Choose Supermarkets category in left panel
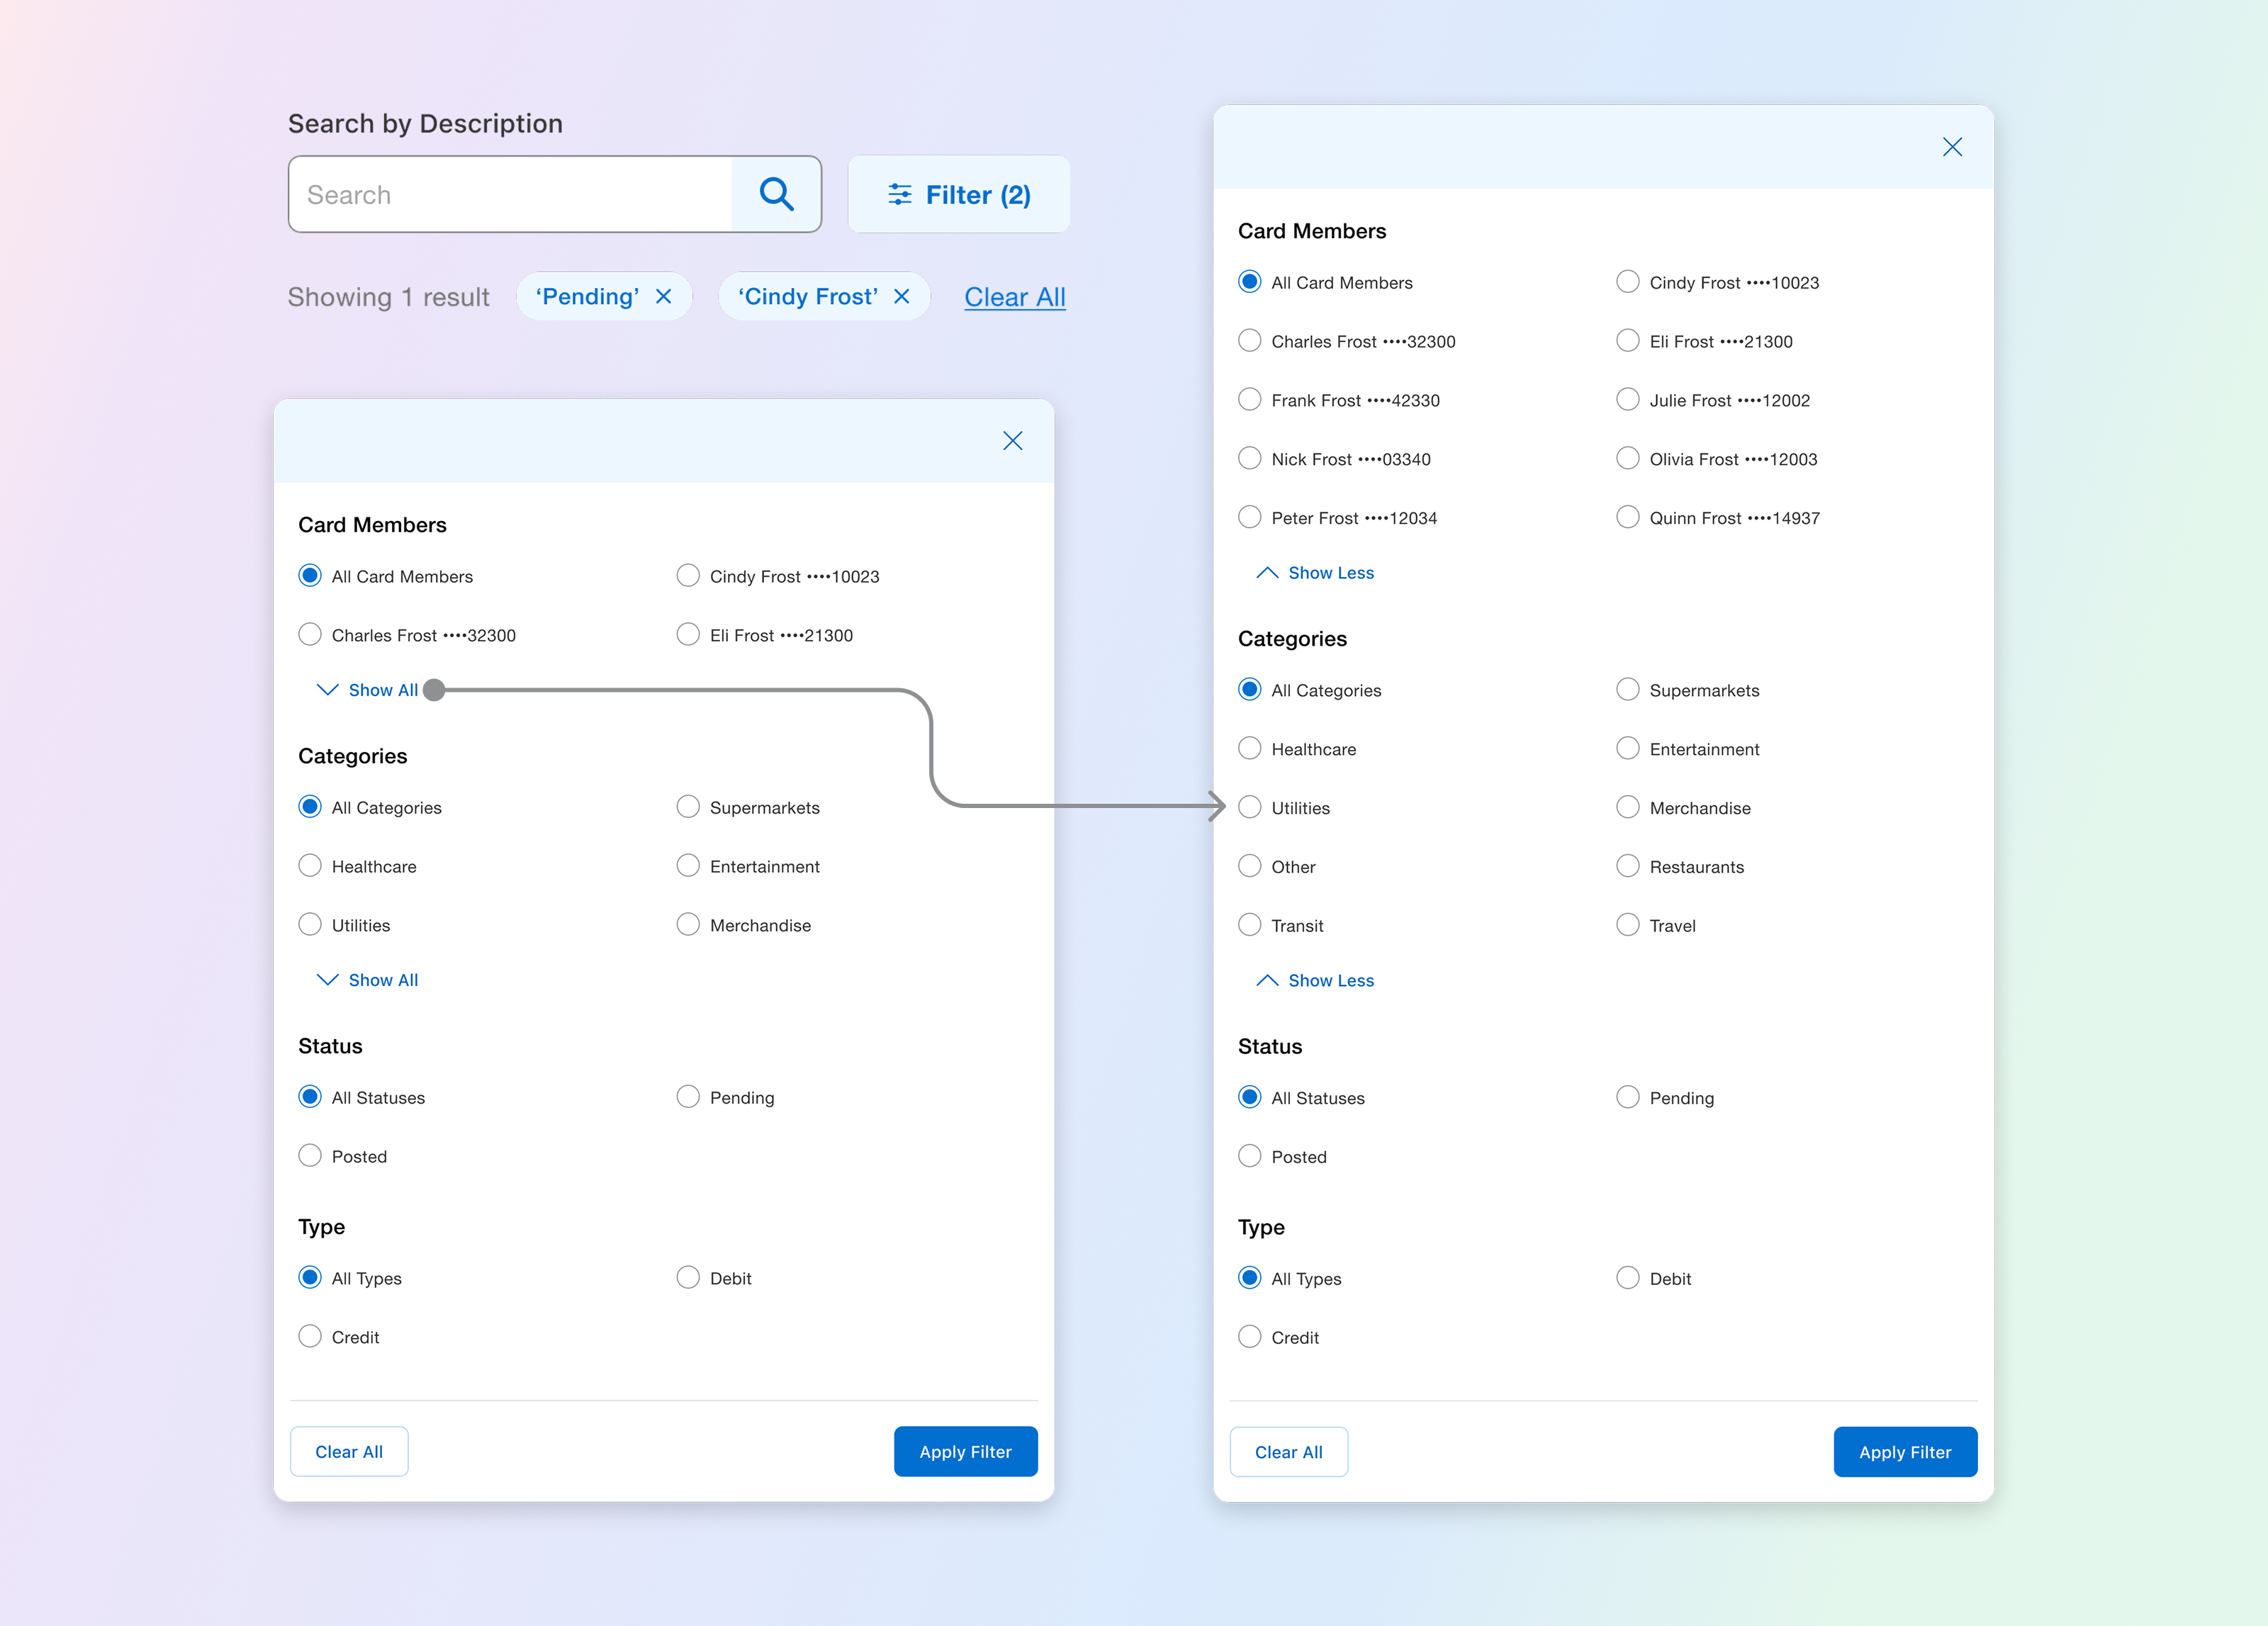The width and height of the screenshot is (2268, 1626). 688,807
